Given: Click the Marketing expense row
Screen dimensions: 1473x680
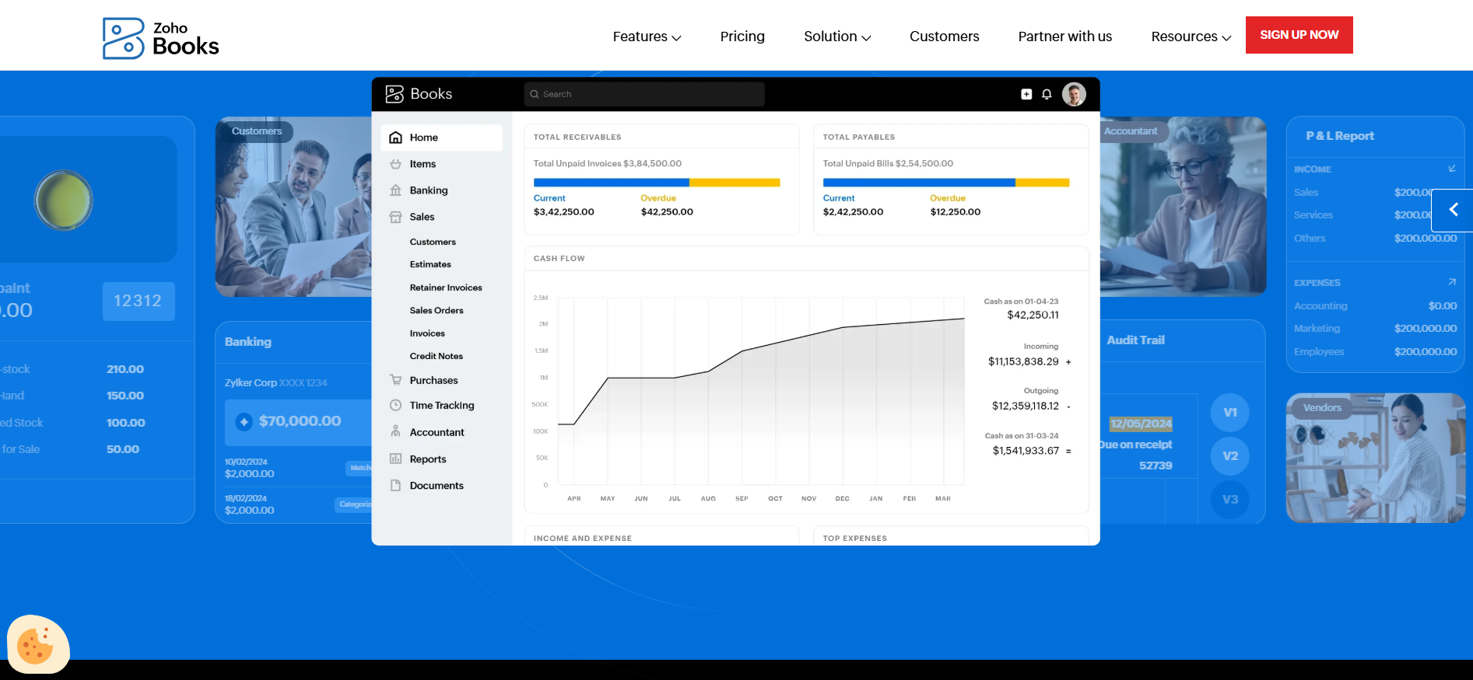Looking at the screenshot, I should (x=1375, y=329).
